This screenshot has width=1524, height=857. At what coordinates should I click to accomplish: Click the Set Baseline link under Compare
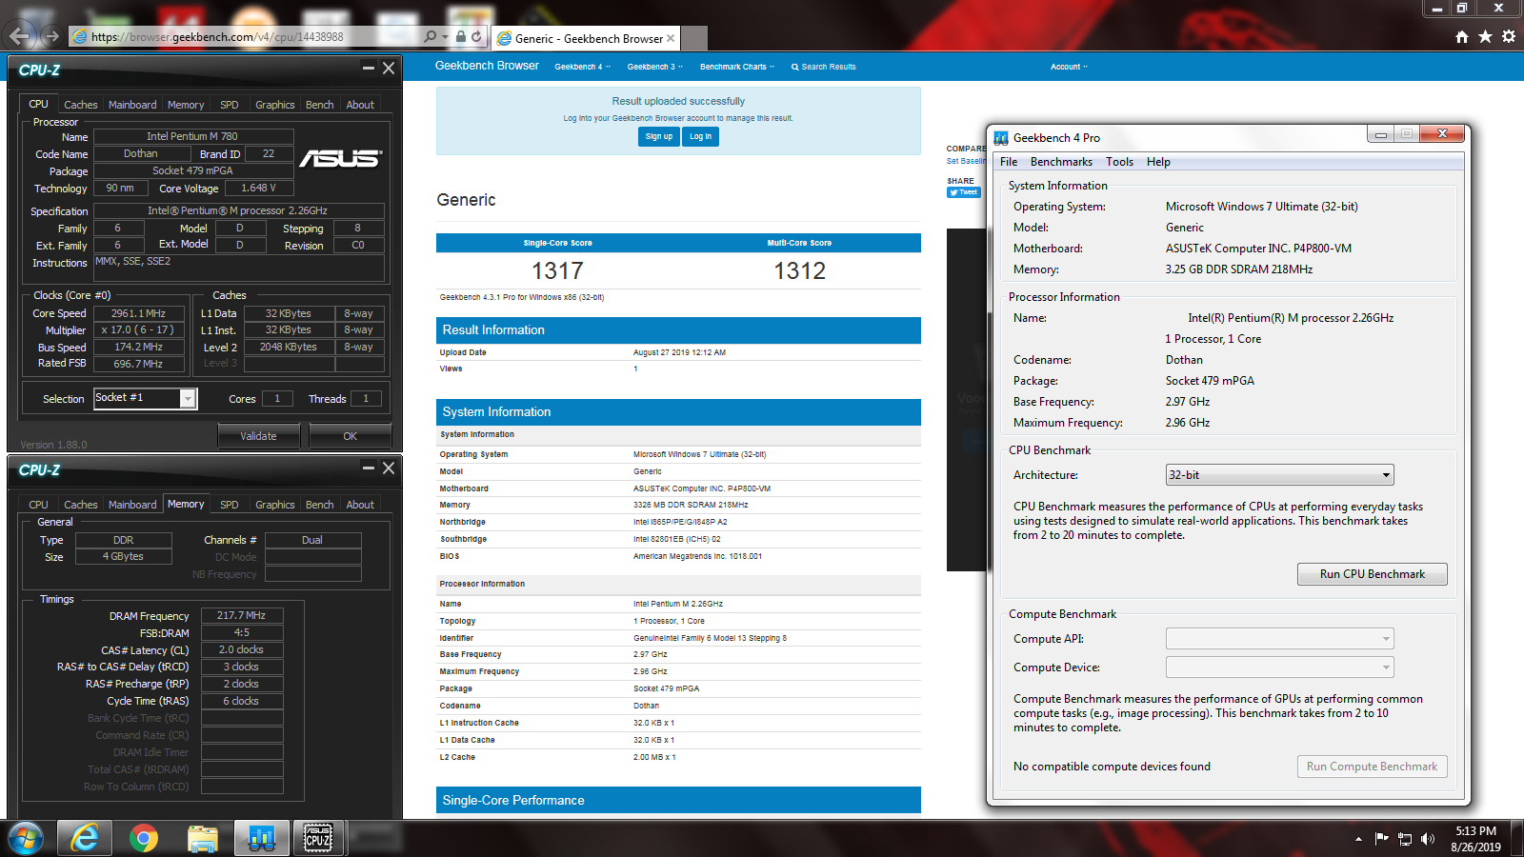[x=966, y=161]
